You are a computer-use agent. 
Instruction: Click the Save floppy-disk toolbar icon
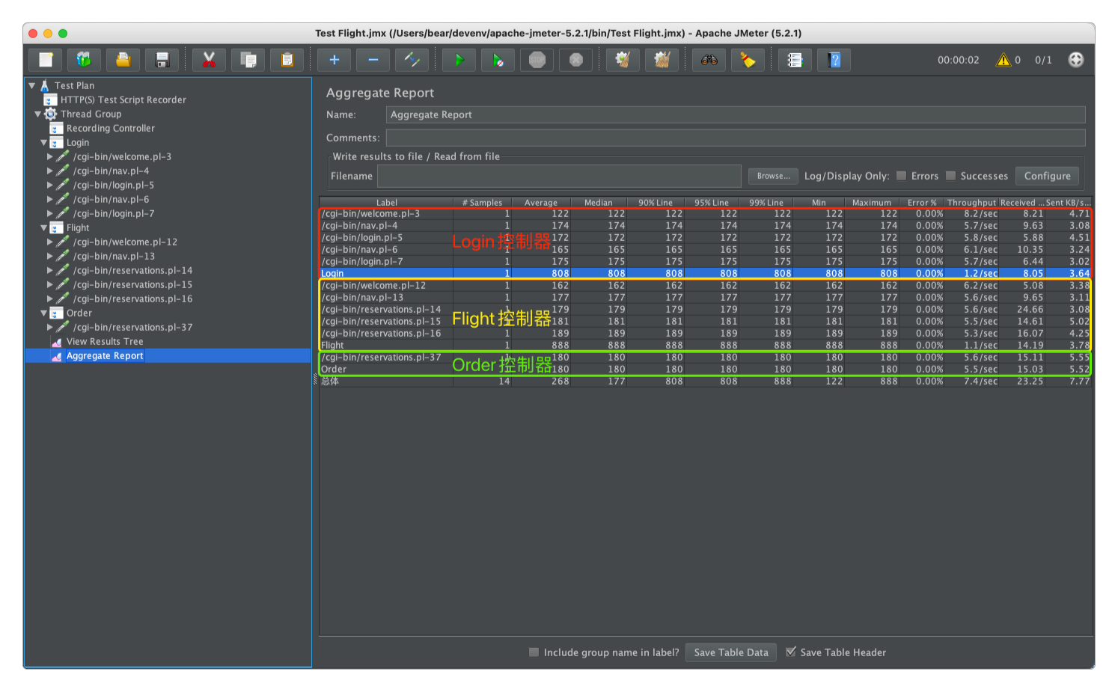click(x=162, y=60)
